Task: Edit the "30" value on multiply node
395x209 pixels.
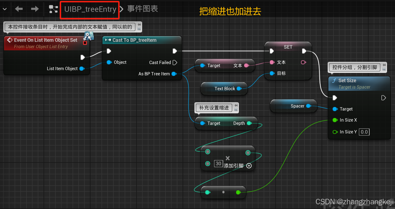Action: [x=218, y=163]
